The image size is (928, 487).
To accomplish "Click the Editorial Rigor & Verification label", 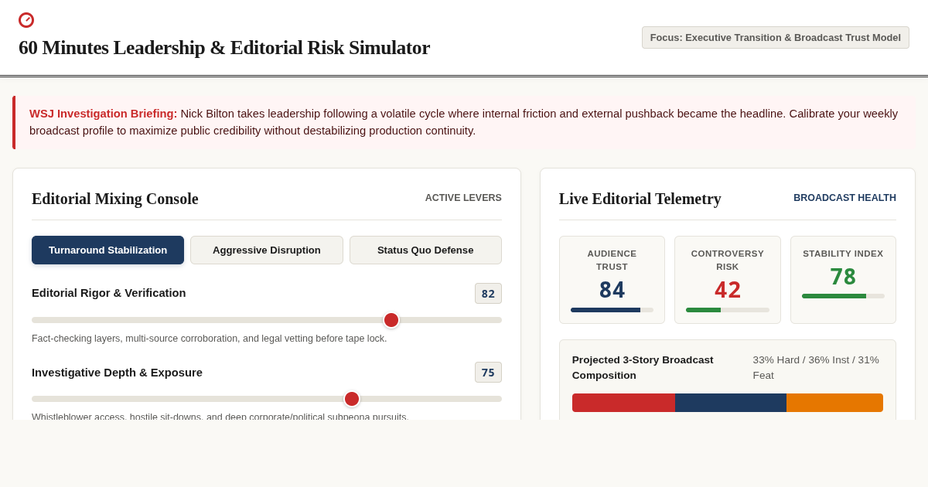I will [109, 293].
